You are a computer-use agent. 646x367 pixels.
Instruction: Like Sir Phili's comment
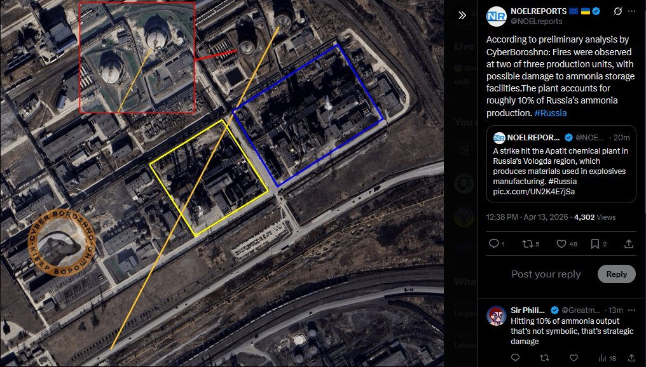(x=574, y=357)
